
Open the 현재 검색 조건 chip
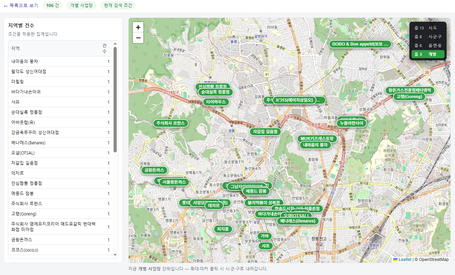pos(118,5)
